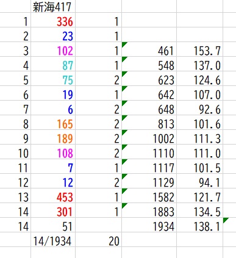This screenshot has width=236, height=258.
Task: Select the red cell with value 301
Action: coord(53,212)
